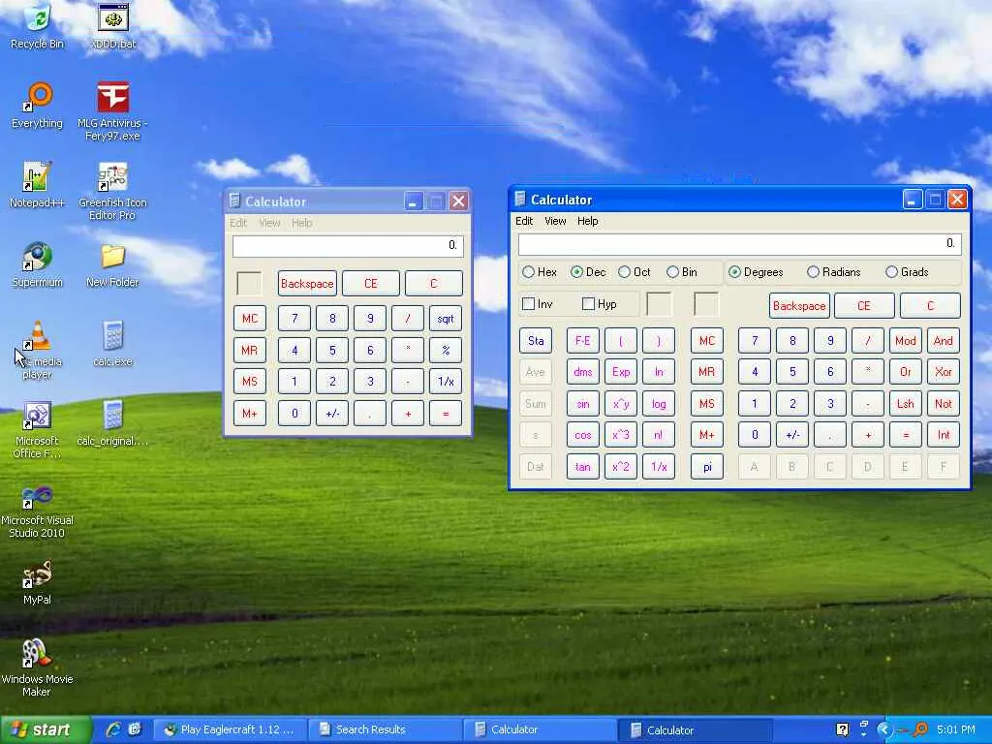
Task: Open Help menu in standard Calculator
Action: pyautogui.click(x=302, y=223)
